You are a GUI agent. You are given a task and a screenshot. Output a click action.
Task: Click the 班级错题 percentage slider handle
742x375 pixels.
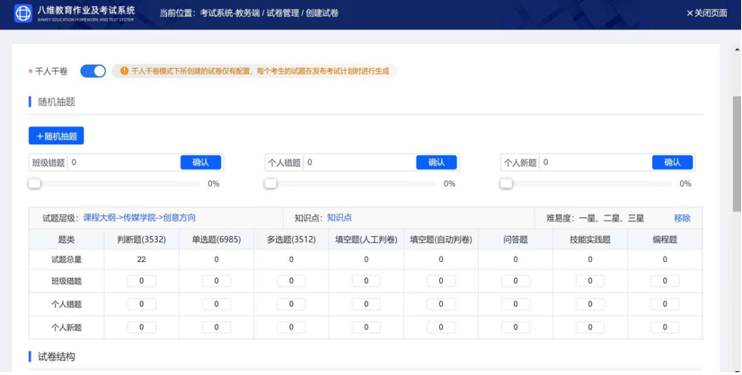click(35, 183)
